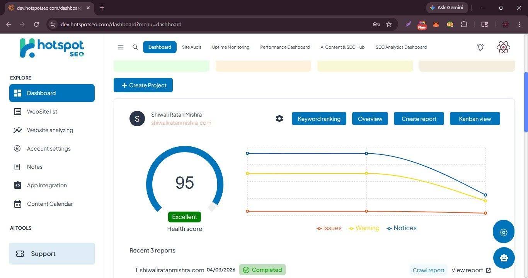Open the Uptime Monitoring tab
Image resolution: width=528 pixels, height=278 pixels.
coord(231,47)
